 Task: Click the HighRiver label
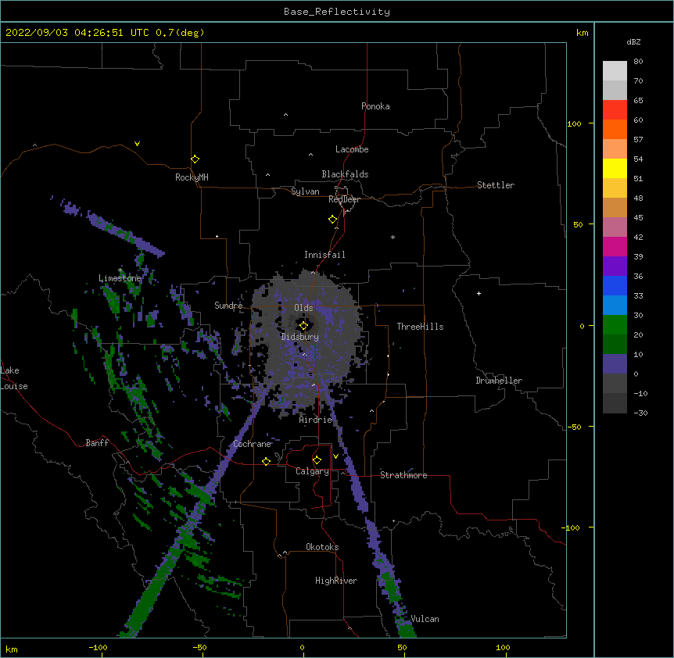coord(336,581)
